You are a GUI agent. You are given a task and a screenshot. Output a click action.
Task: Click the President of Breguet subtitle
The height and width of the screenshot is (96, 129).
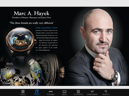[x=31, y=18]
